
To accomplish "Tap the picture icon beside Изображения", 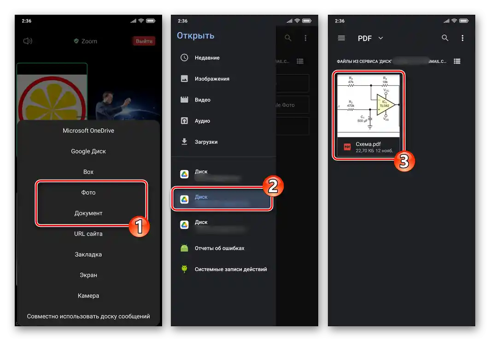I will coord(184,78).
